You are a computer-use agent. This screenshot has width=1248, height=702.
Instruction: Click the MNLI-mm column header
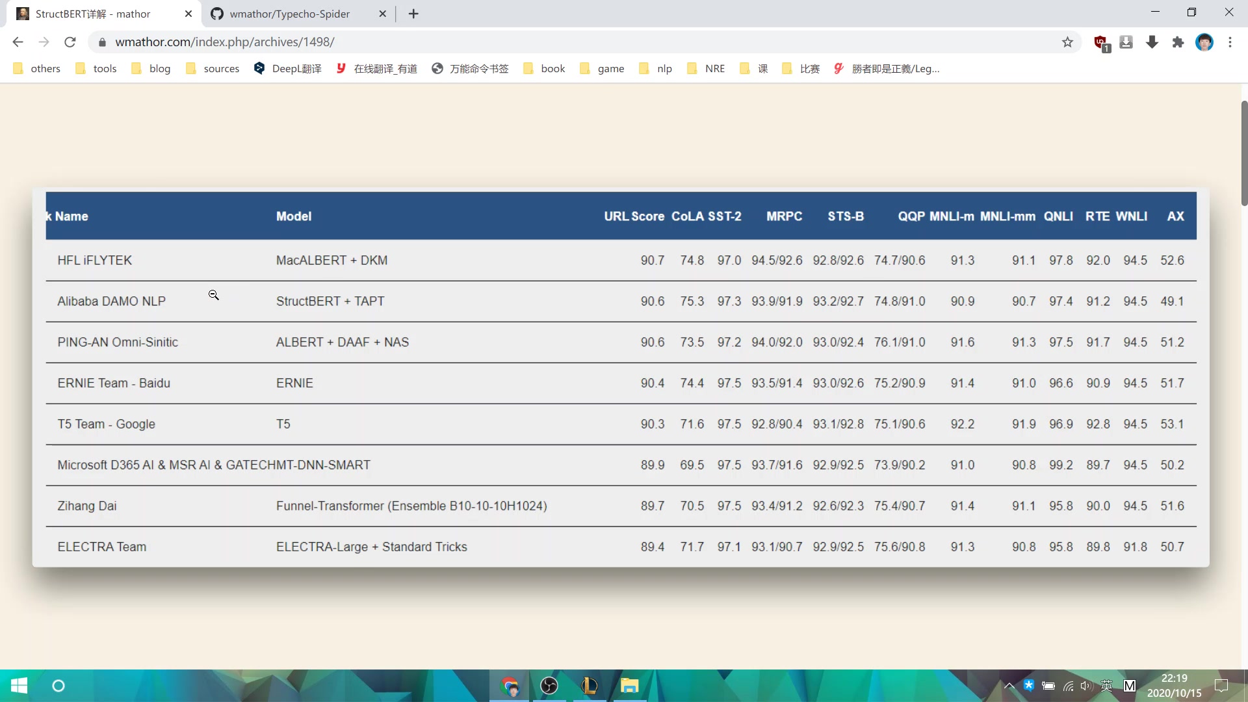click(x=1007, y=216)
